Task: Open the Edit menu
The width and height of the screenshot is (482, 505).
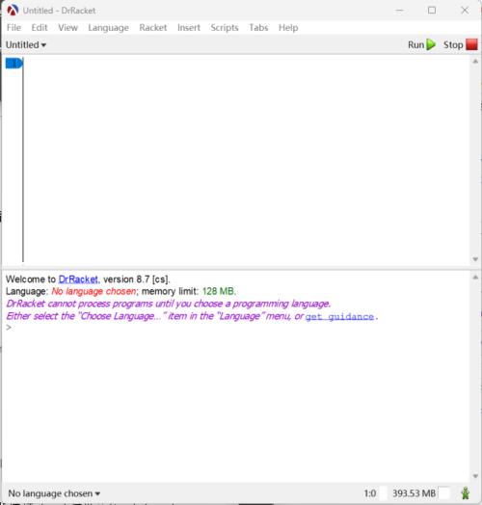Action: (x=40, y=28)
